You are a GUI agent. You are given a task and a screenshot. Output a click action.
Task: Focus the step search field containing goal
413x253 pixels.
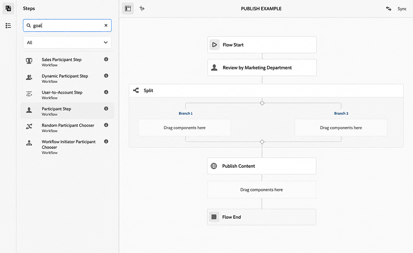pyautogui.click(x=67, y=26)
